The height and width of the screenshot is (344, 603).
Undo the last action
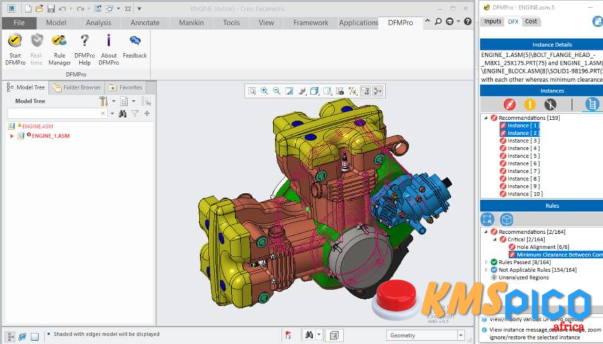coord(62,8)
